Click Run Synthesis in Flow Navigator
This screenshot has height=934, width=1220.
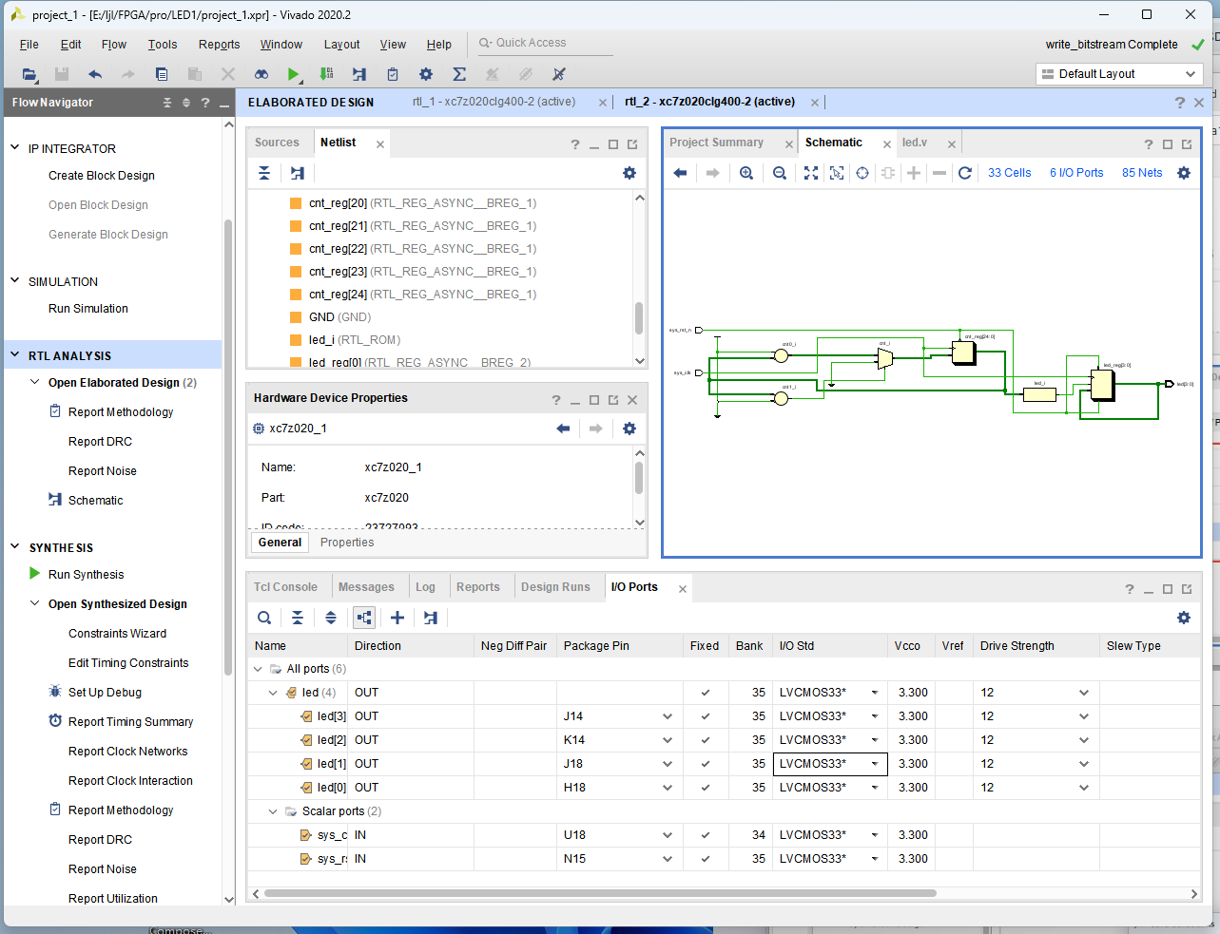[86, 575]
